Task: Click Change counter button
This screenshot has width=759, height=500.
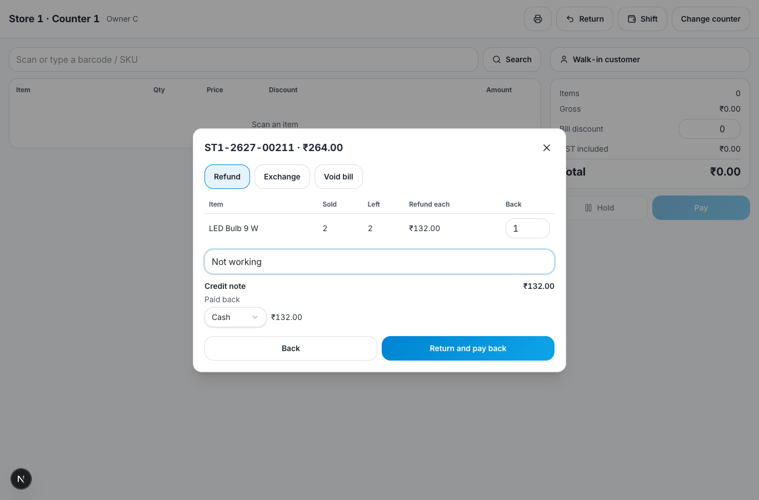Action: click(x=711, y=19)
